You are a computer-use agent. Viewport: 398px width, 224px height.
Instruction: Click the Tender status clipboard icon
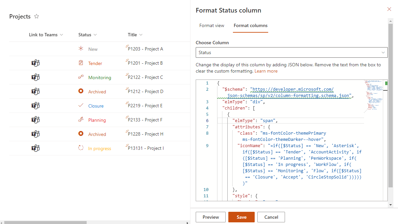[x=81, y=63]
